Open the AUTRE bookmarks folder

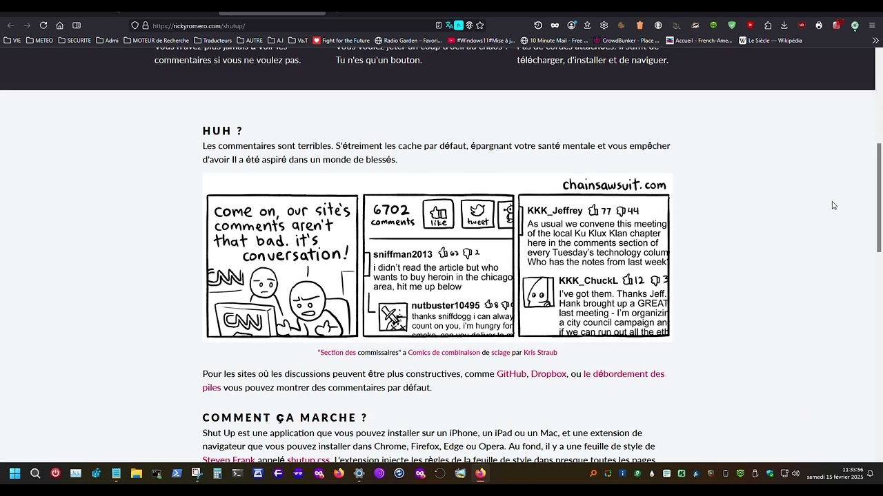pyautogui.click(x=250, y=41)
